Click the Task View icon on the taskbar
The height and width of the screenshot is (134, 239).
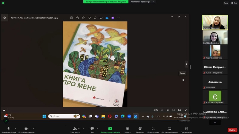coord(91,116)
